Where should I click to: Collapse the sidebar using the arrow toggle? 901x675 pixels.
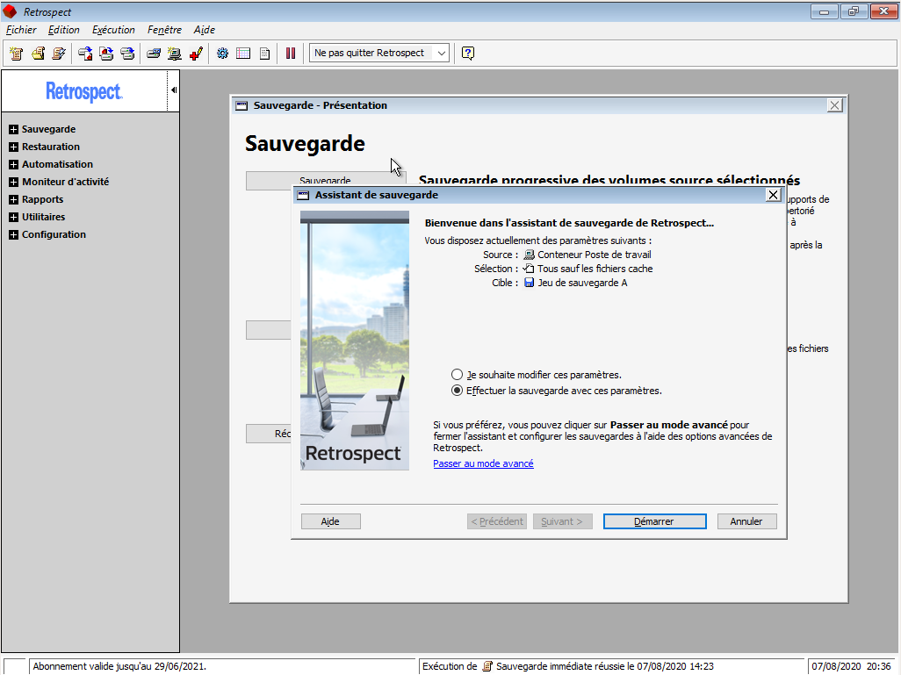(173, 90)
